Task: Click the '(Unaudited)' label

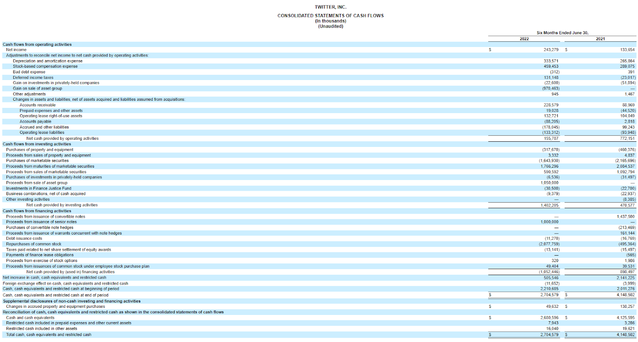Action: (x=331, y=26)
